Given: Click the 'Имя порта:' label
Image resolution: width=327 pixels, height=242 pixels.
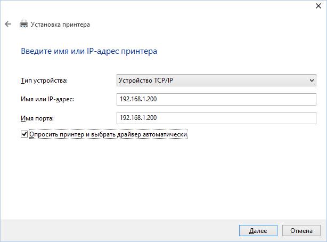Looking at the screenshot, I should [x=37, y=118].
